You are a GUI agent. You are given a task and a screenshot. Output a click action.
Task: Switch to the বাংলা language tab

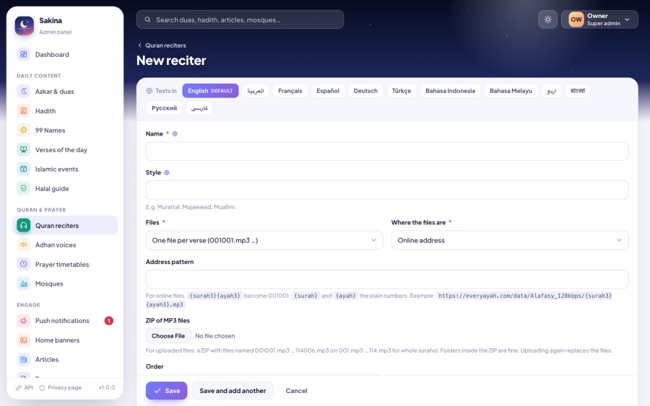(578, 91)
